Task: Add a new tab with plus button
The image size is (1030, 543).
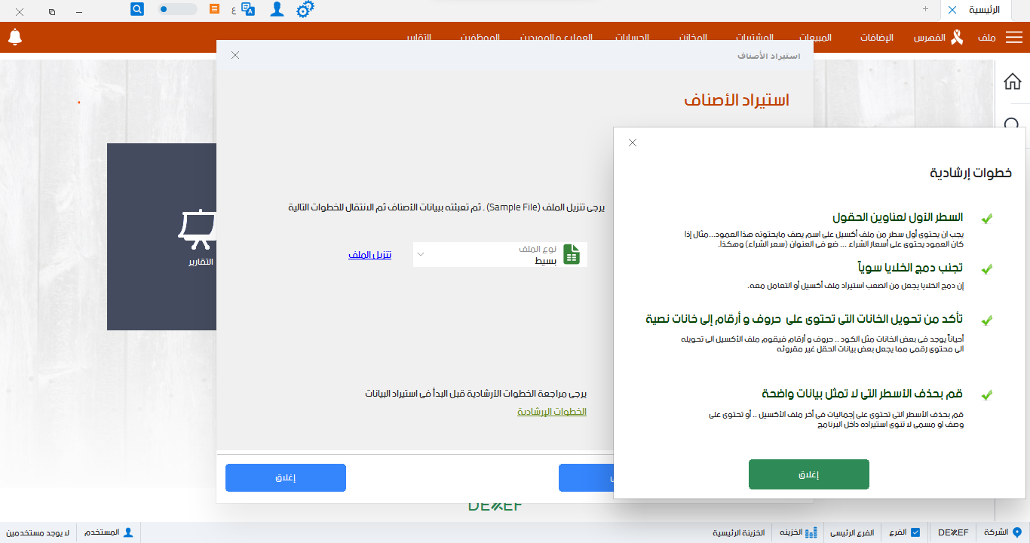Action: pyautogui.click(x=925, y=9)
